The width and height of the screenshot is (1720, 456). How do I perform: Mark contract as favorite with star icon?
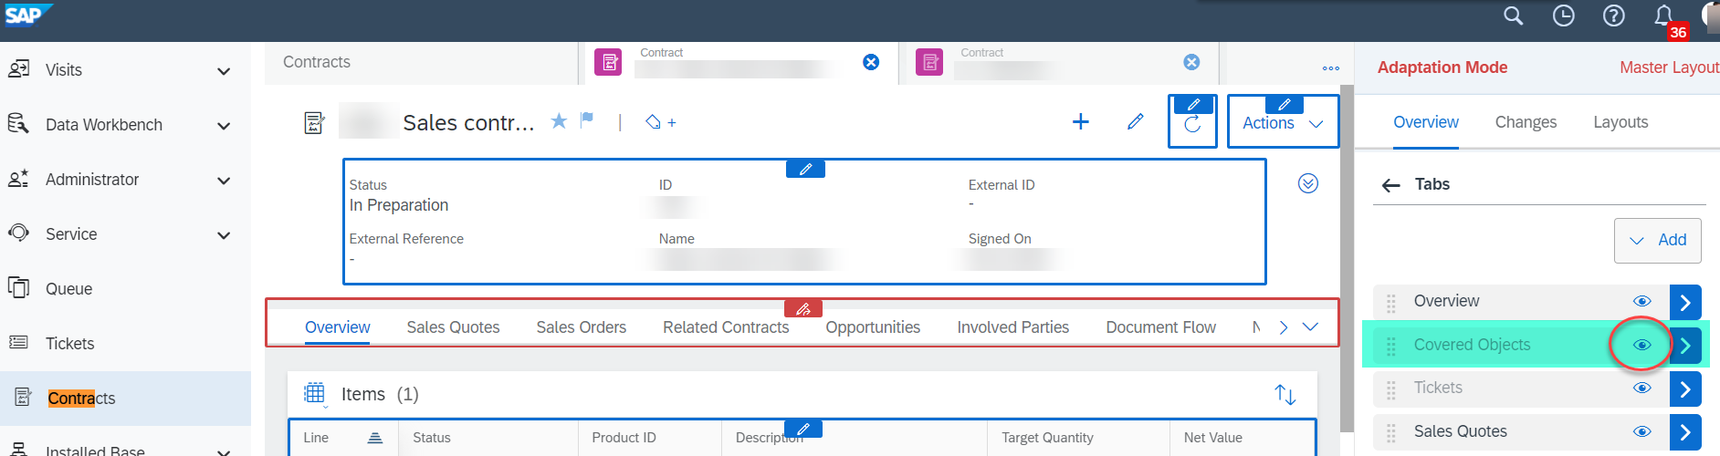[559, 120]
